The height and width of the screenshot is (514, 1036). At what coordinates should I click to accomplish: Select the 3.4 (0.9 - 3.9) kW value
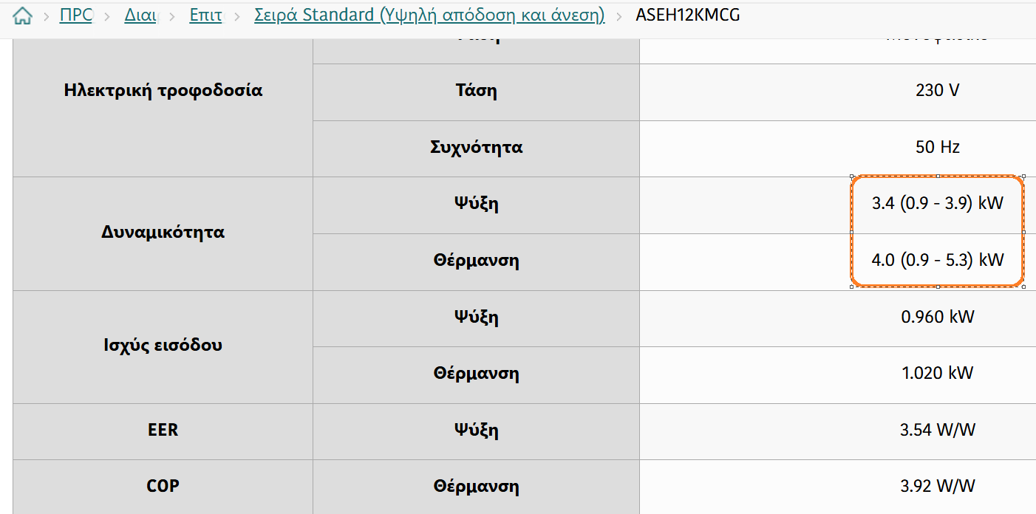(x=938, y=204)
